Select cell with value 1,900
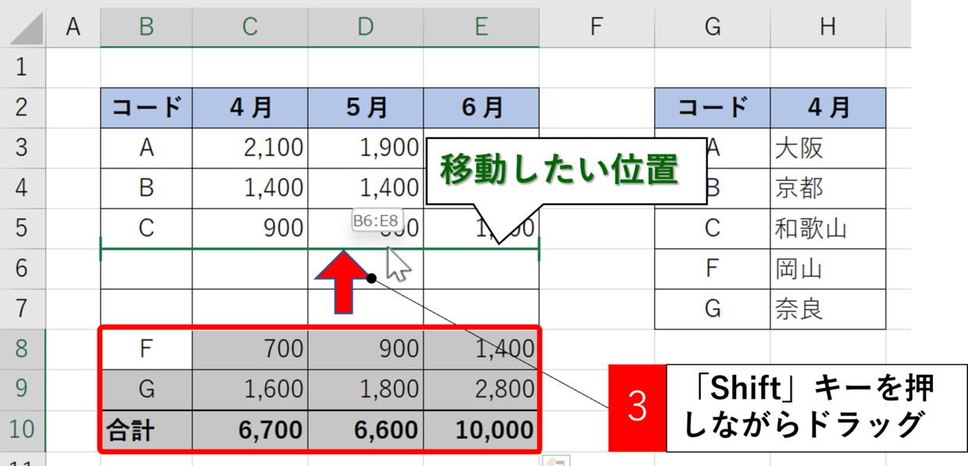This screenshot has width=968, height=466. (x=365, y=148)
